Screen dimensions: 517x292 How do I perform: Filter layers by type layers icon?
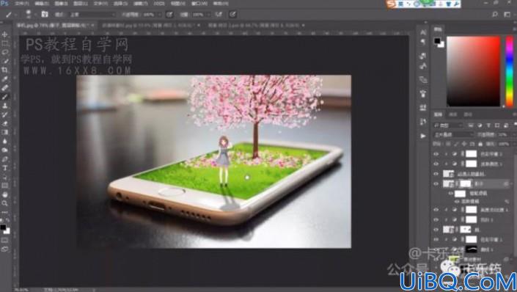(488, 125)
